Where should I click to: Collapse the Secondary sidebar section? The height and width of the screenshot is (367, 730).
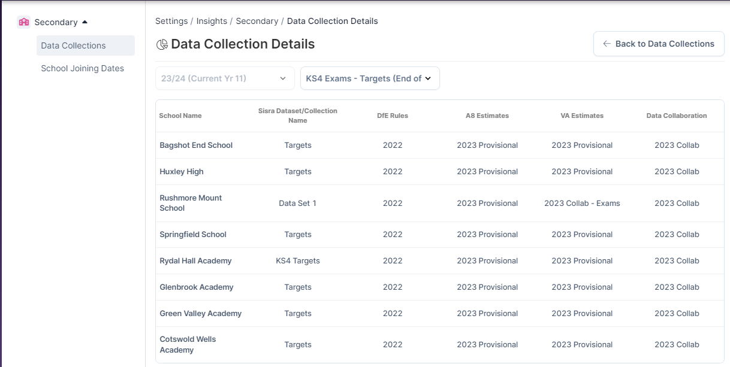pyautogui.click(x=85, y=22)
